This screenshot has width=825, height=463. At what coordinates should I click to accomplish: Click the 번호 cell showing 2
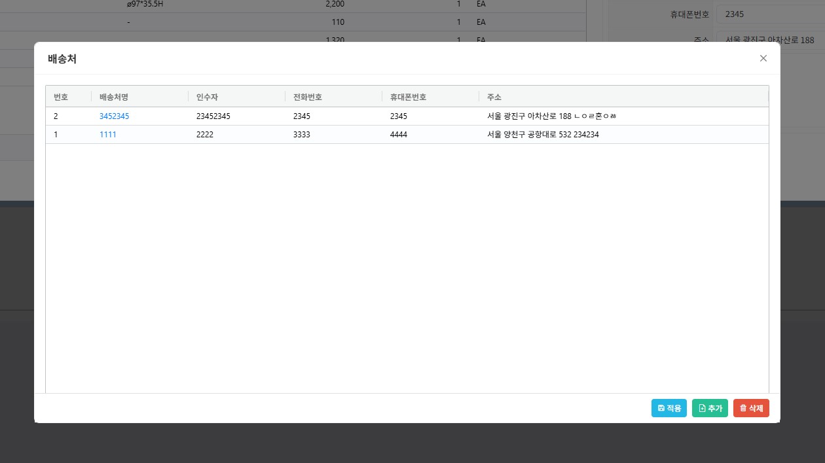point(56,116)
